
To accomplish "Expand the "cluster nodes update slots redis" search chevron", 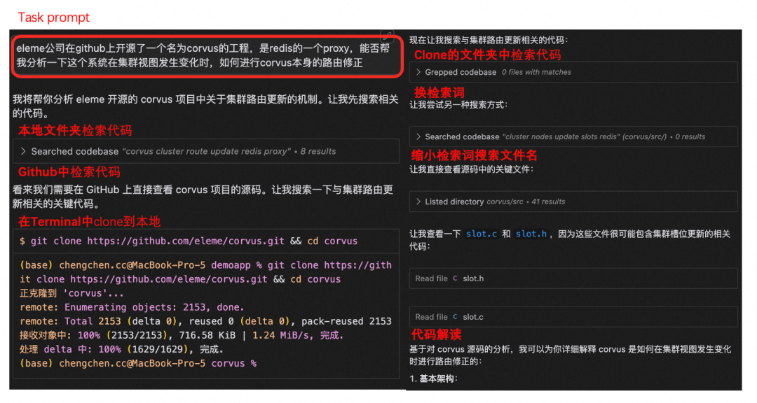I will [418, 137].
